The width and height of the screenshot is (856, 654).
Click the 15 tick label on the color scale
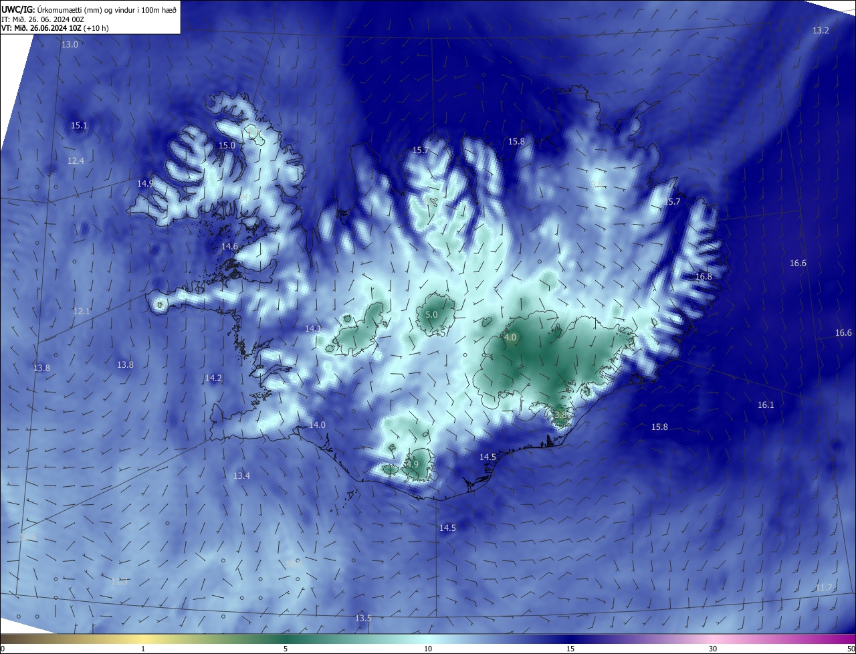570,649
